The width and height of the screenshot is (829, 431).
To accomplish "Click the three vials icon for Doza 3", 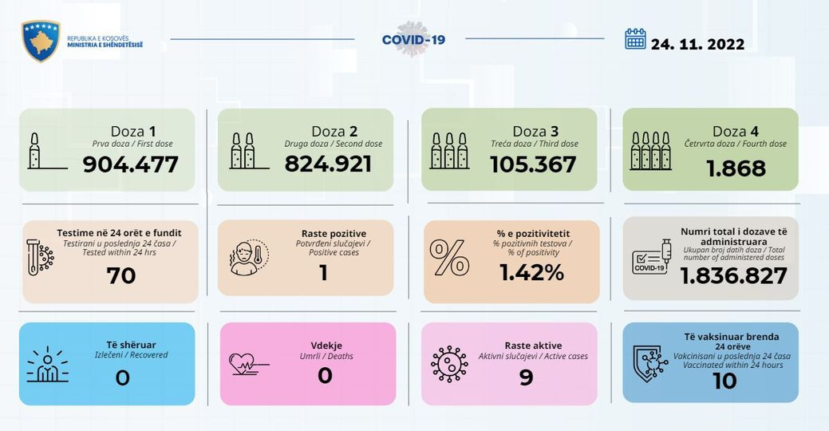I will (449, 151).
